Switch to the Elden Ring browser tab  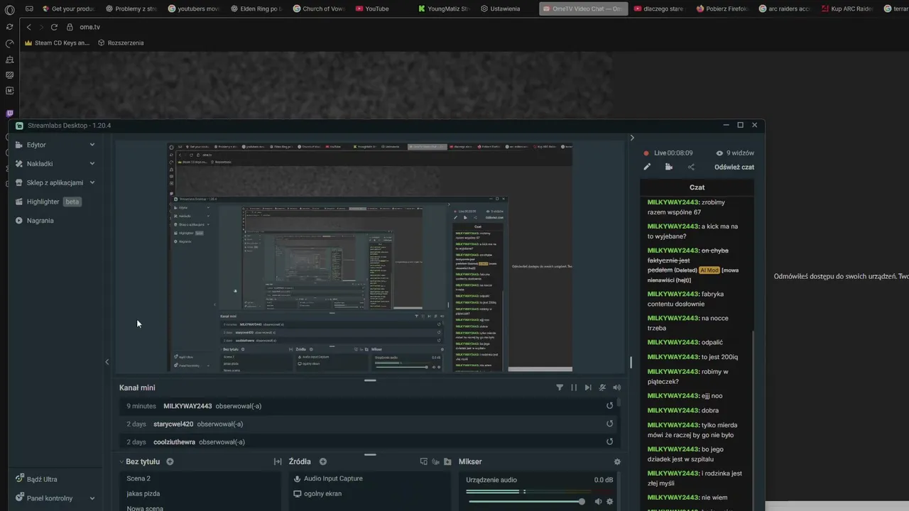(256, 9)
